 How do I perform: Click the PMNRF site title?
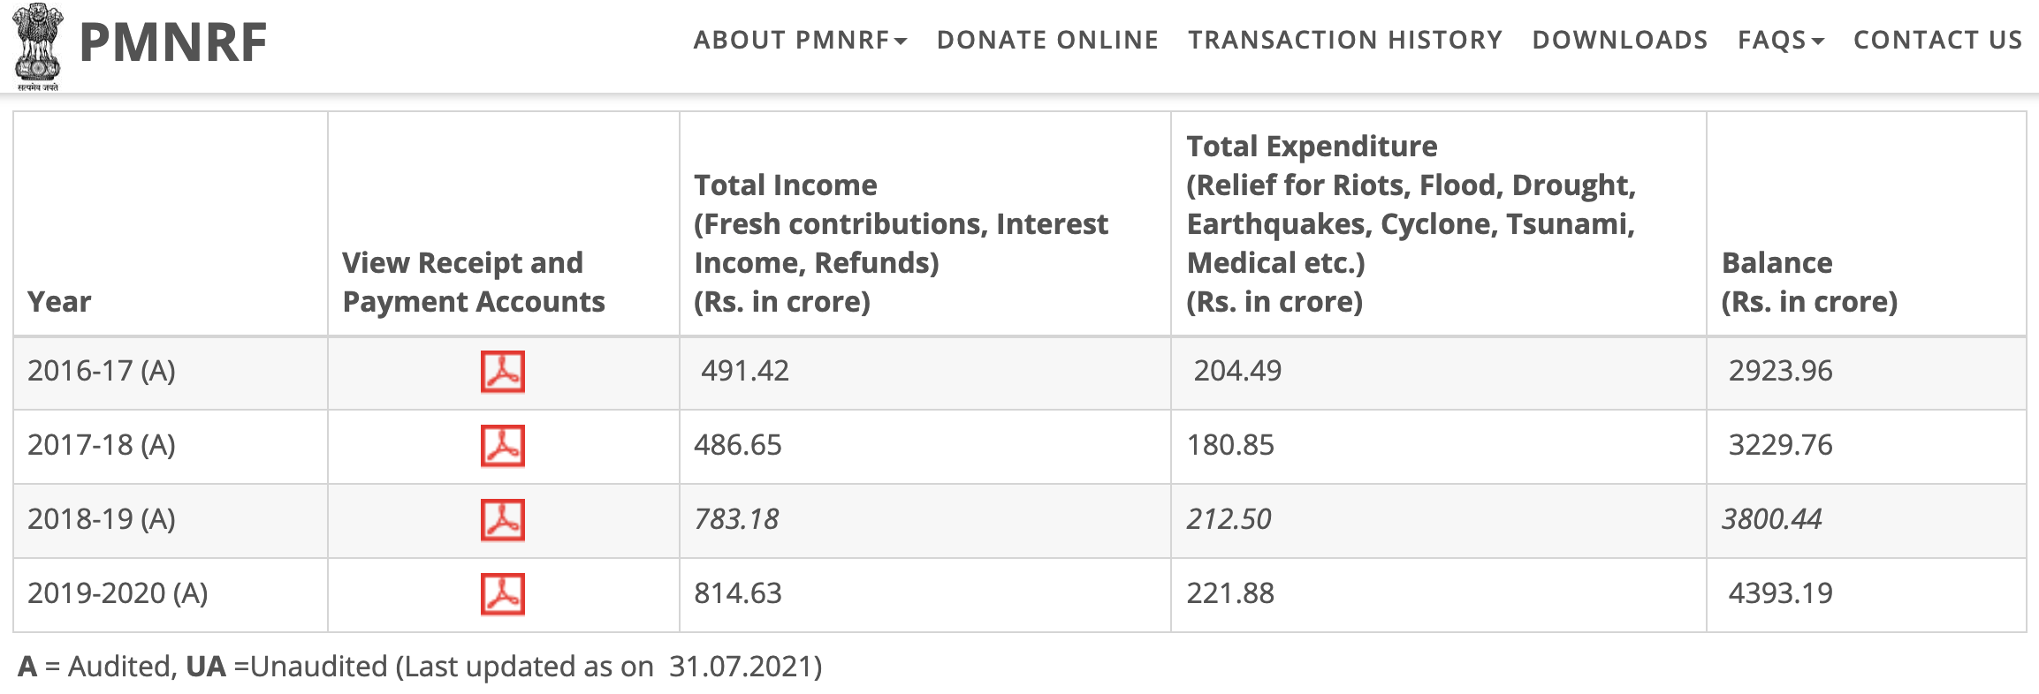(x=173, y=42)
